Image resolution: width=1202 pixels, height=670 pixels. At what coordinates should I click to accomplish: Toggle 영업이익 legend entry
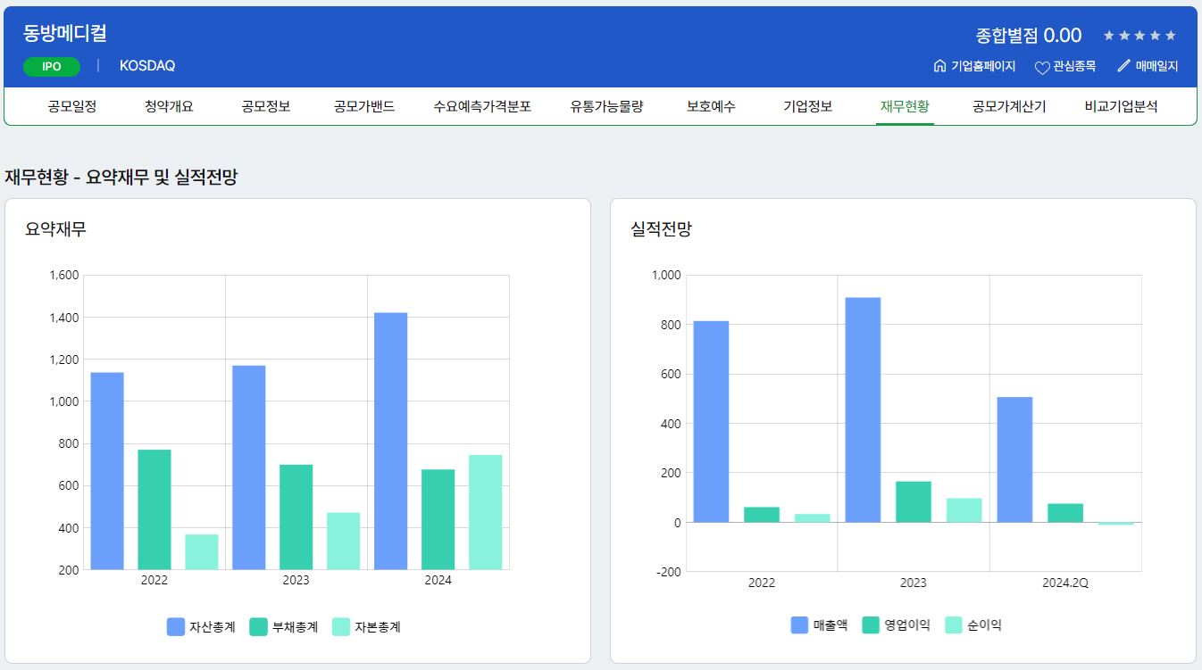897,625
